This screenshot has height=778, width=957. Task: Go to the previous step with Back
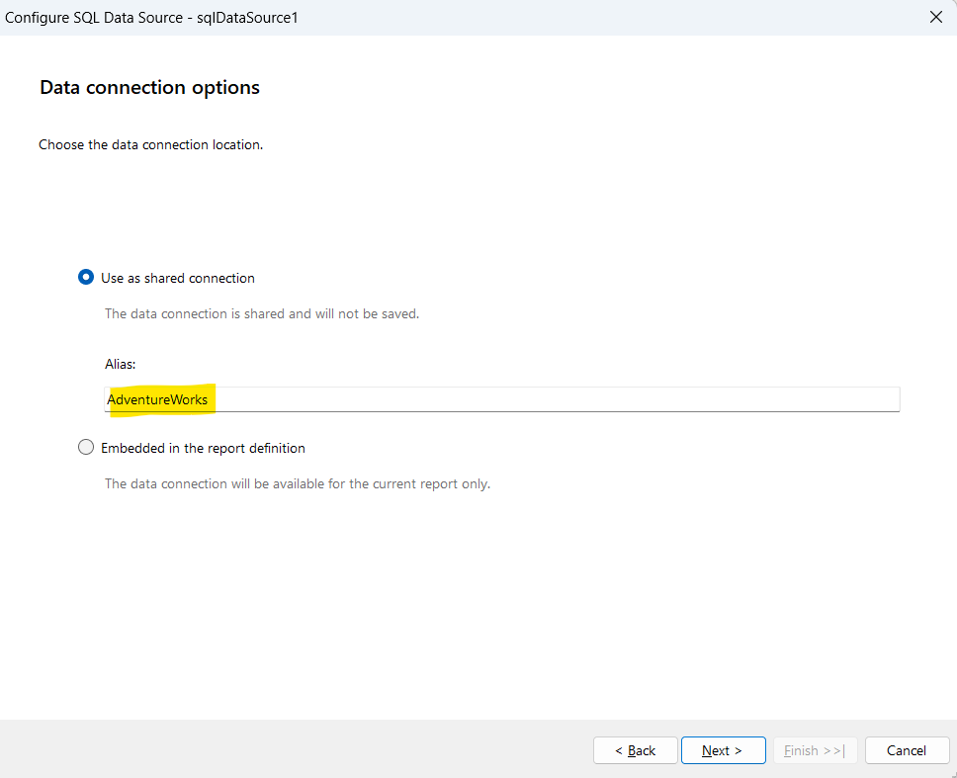click(635, 750)
